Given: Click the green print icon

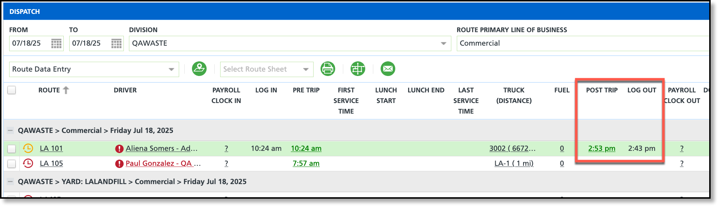Looking at the screenshot, I should (328, 69).
